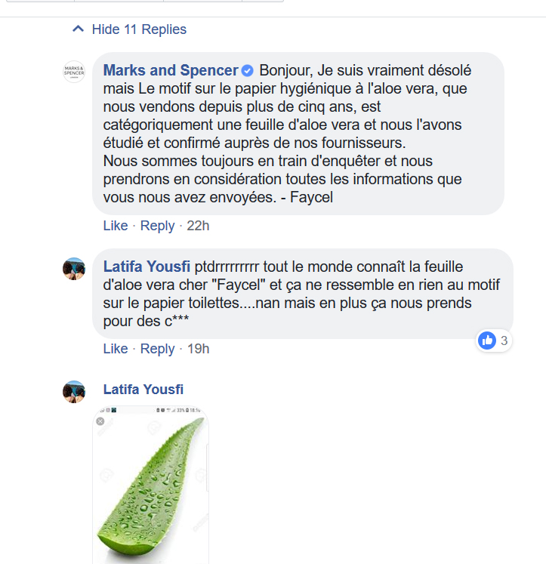
Task: View the 3 reactions count
Action: point(504,341)
